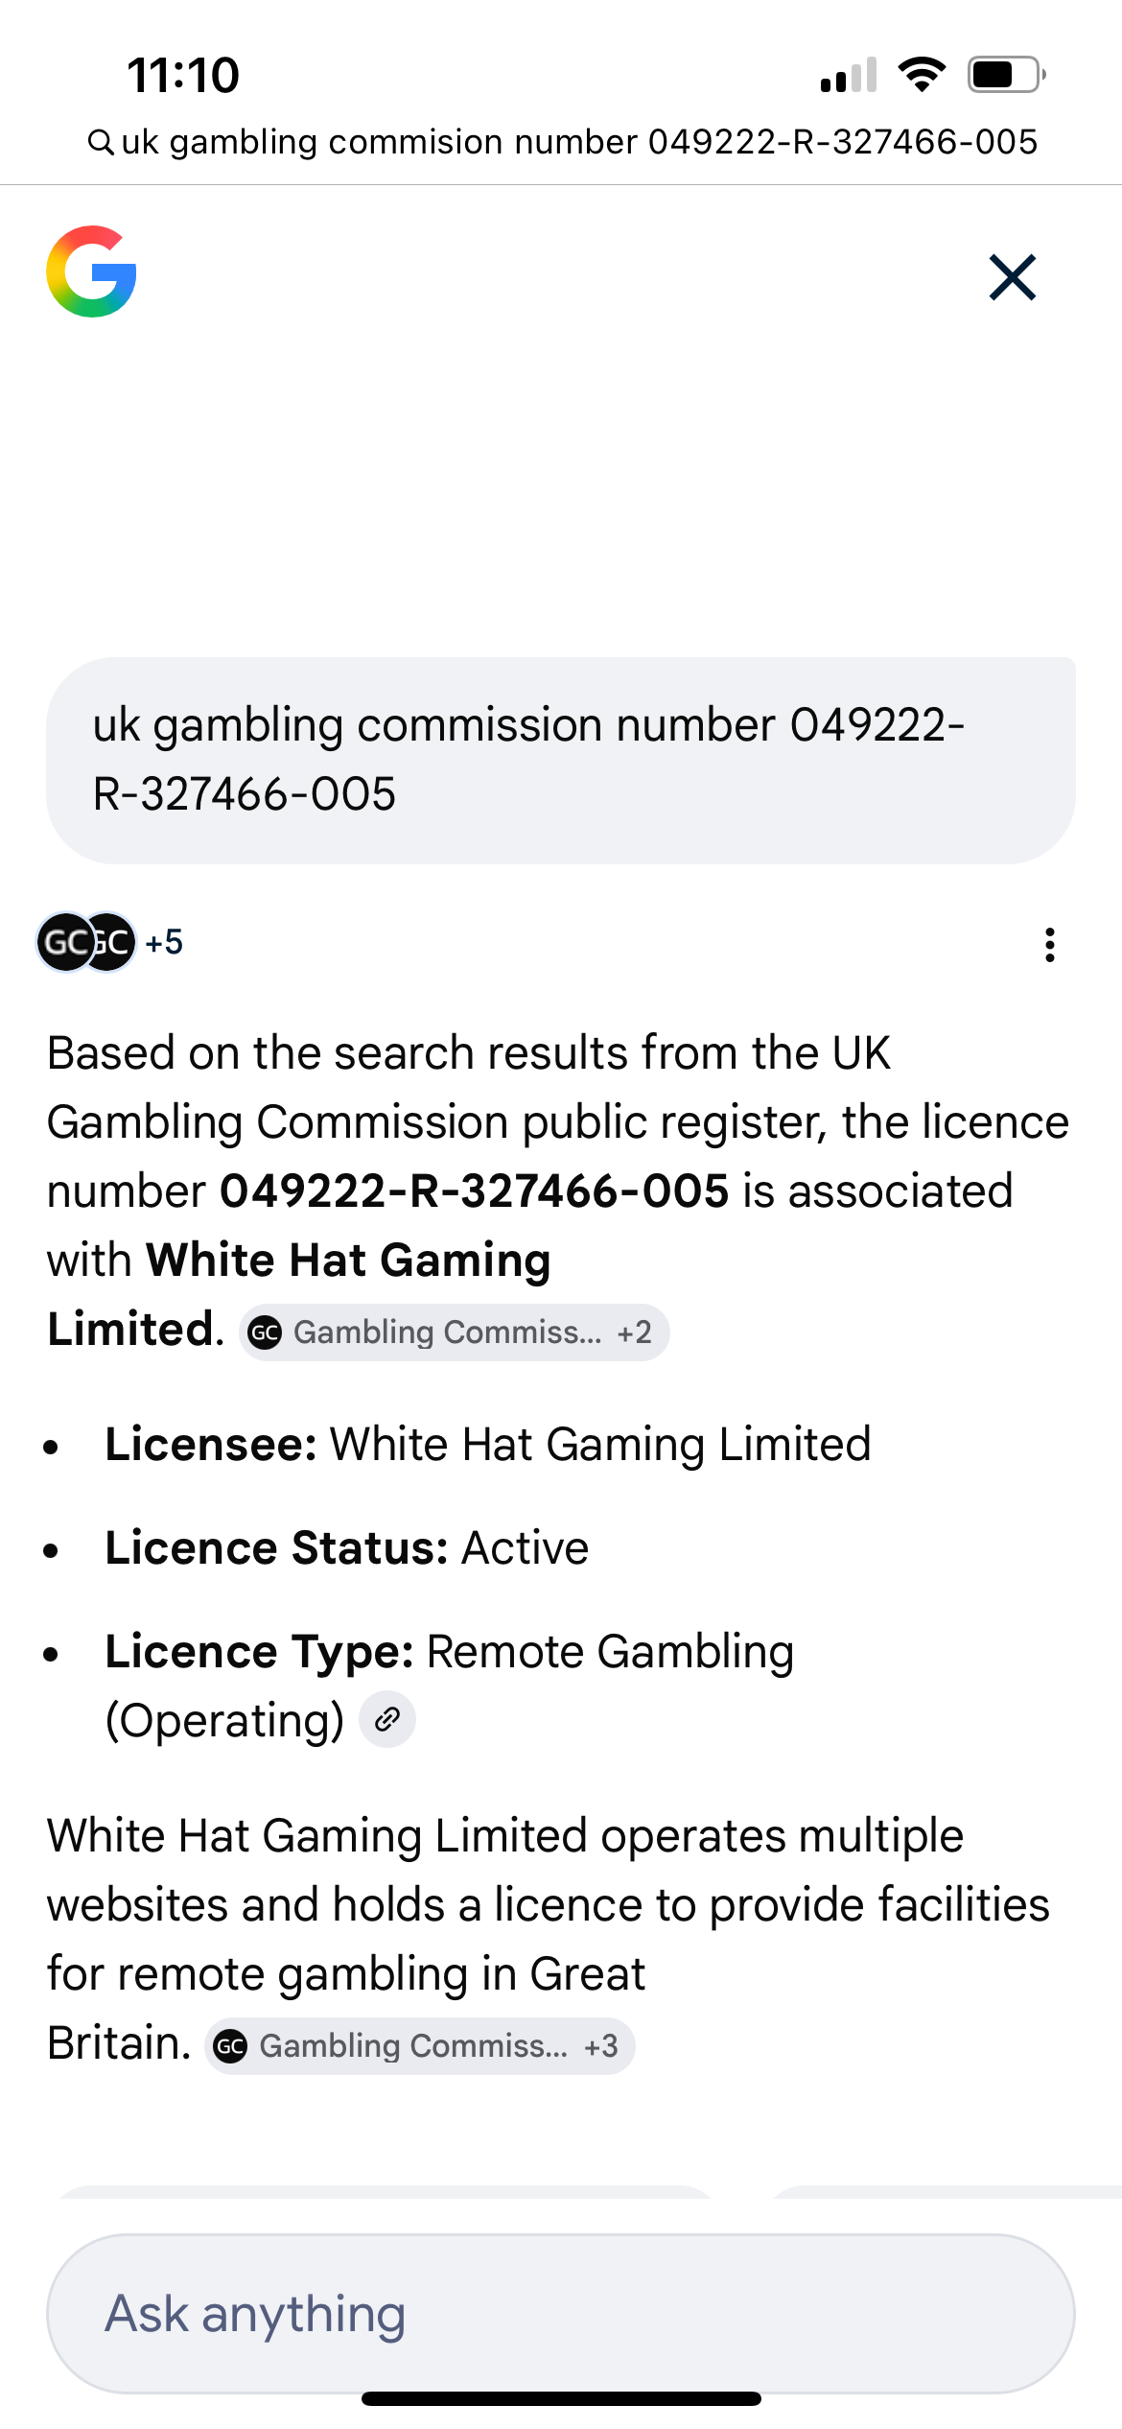The height and width of the screenshot is (2429, 1122).
Task: Tap the search magnifier icon in address bar
Action: click(x=100, y=142)
